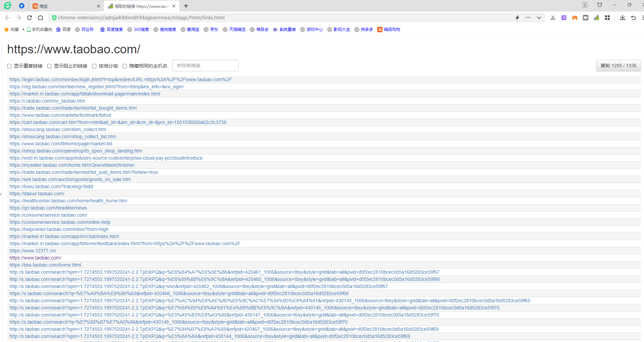Open the 天猫精选 bookmark
This screenshot has height=342, width=644.
pos(234,30)
